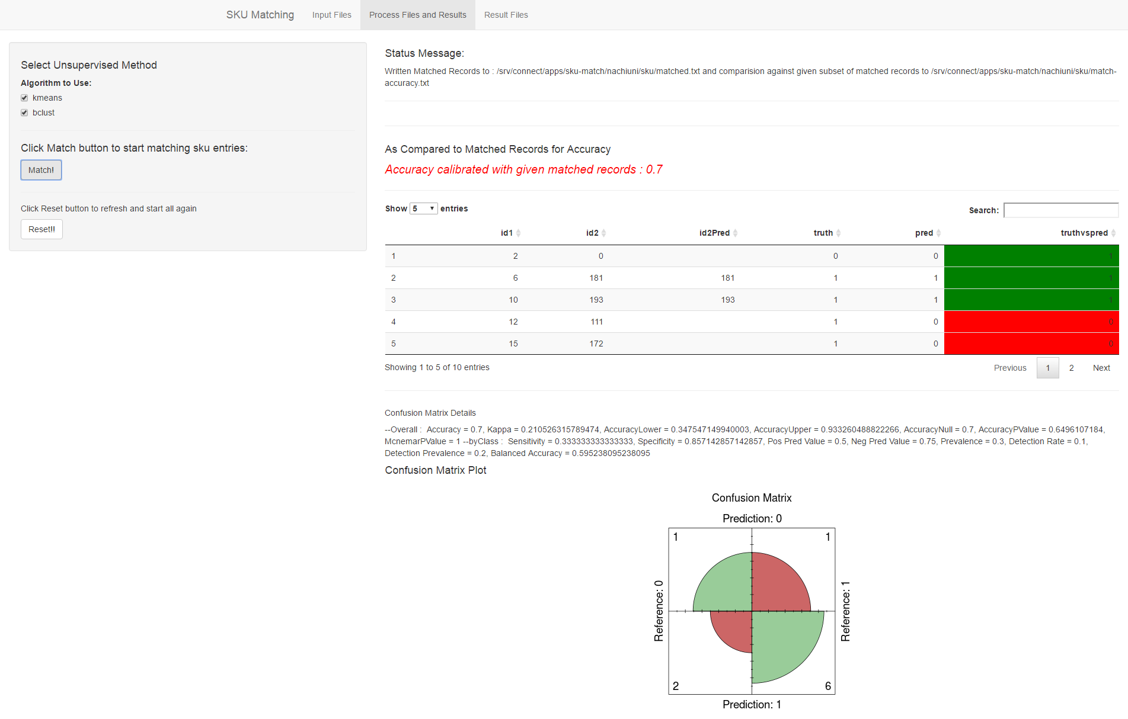Viewport: 1128px width, 719px height.
Task: Click id2Pred value 193 in row 3
Action: tap(728, 300)
